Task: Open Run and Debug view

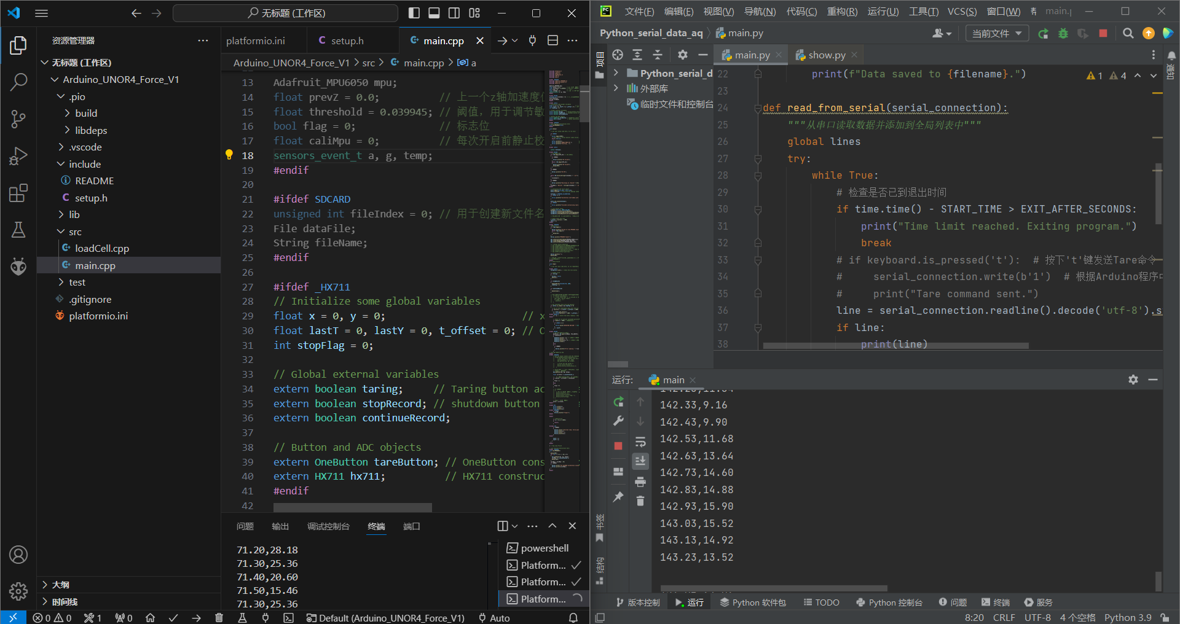Action: click(18, 156)
